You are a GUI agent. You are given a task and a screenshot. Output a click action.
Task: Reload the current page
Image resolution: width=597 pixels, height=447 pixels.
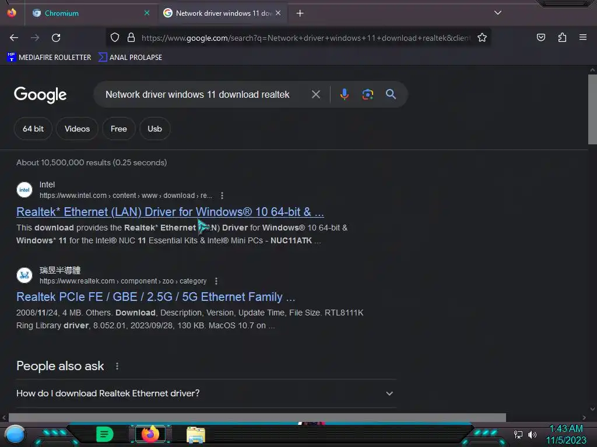(x=56, y=38)
